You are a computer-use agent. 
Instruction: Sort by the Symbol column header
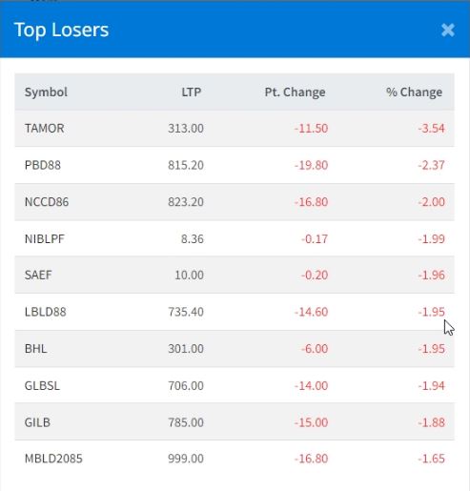(46, 92)
